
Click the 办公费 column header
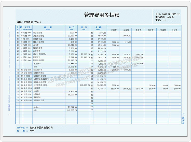pos(126,30)
